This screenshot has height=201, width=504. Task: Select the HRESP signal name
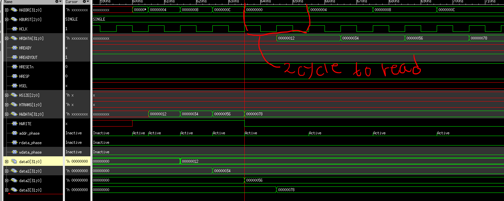[24, 76]
